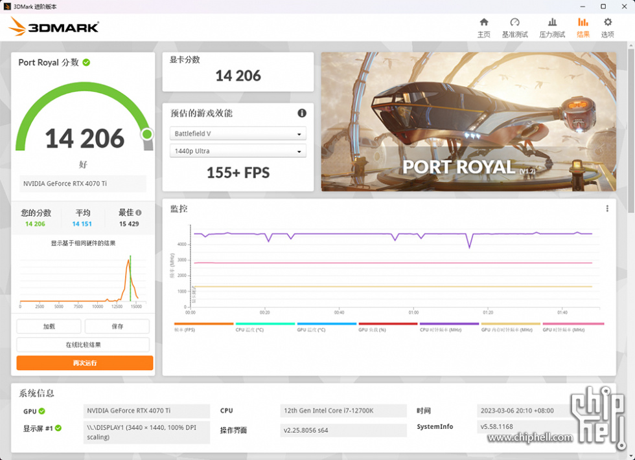Screen dimensions: 635x460
Task: Maximize the 3DMark window
Action: click(603, 6)
